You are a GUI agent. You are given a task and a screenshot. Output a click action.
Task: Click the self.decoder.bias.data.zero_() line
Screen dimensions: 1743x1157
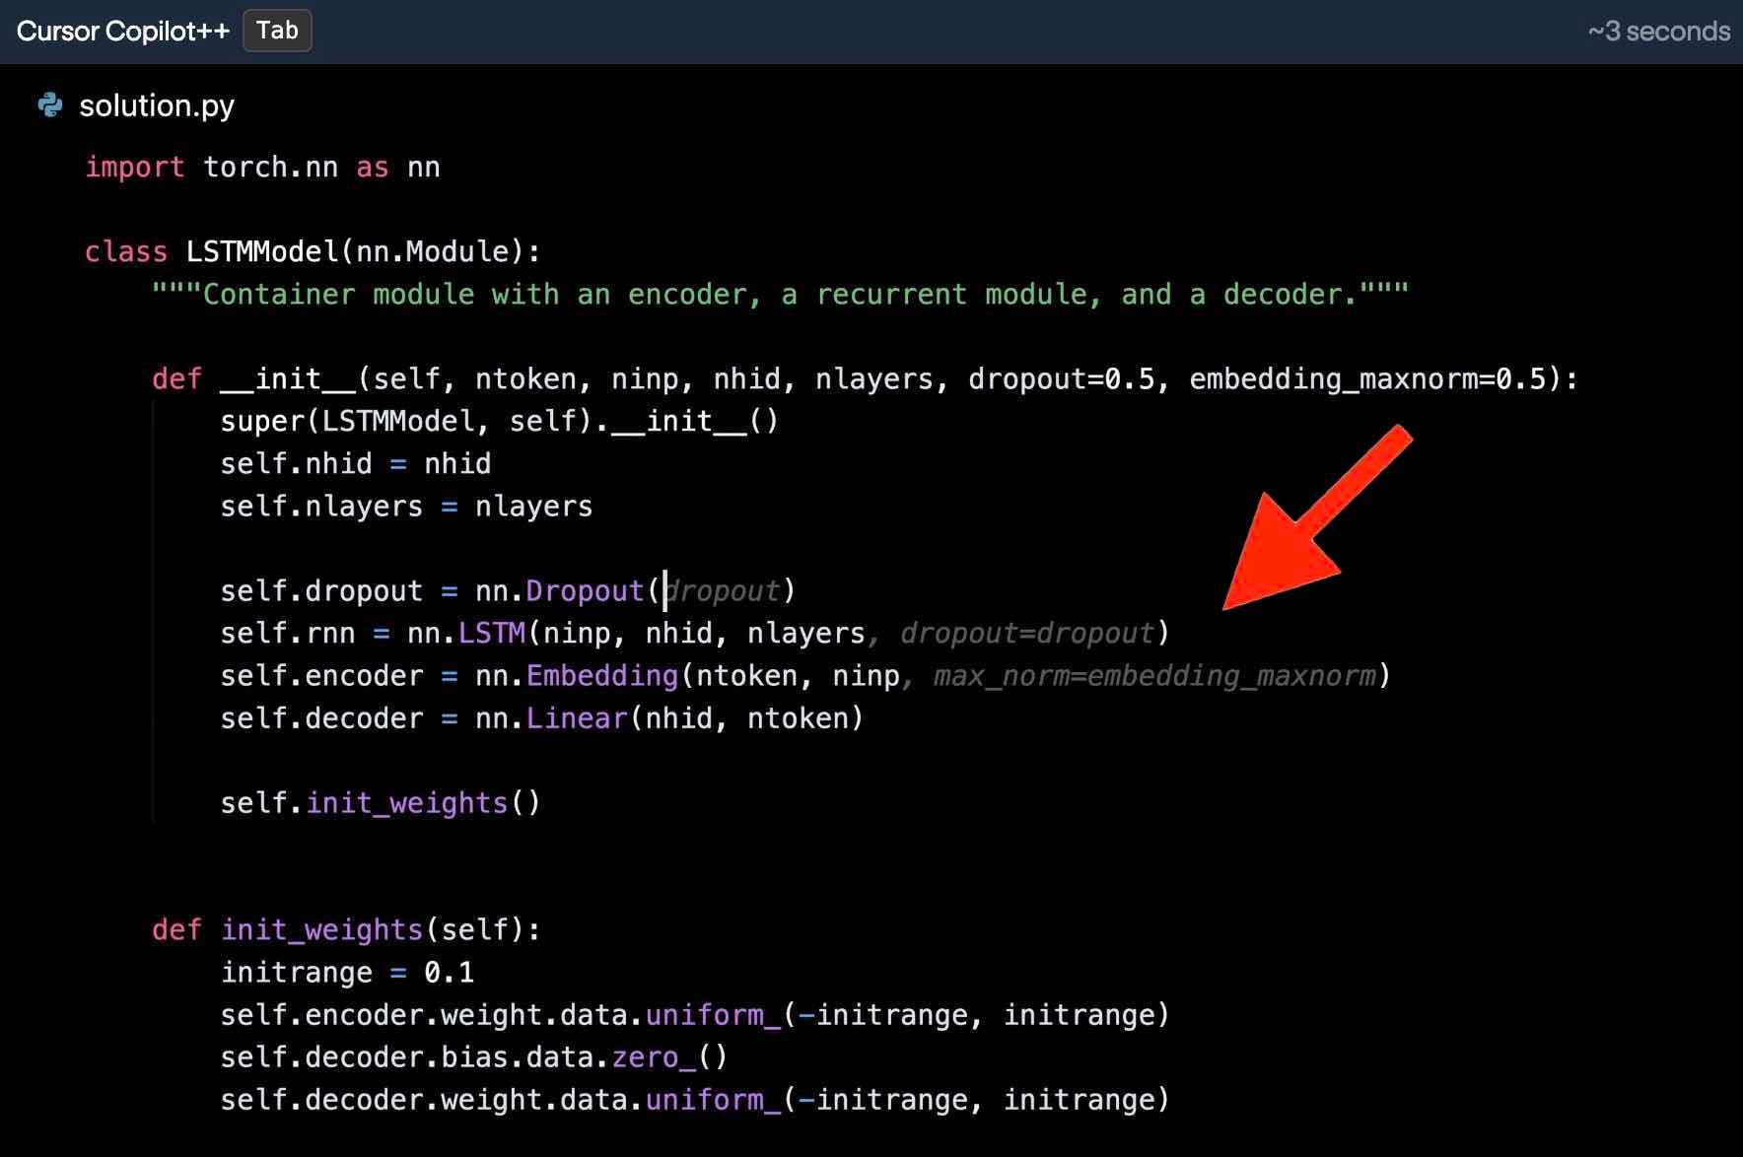pos(474,1056)
